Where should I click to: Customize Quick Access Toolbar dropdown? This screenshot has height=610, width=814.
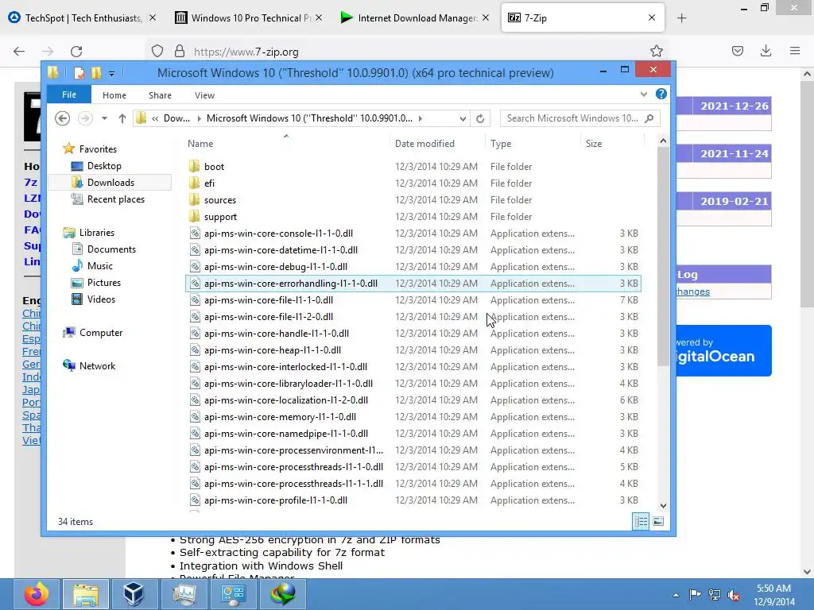(x=111, y=74)
